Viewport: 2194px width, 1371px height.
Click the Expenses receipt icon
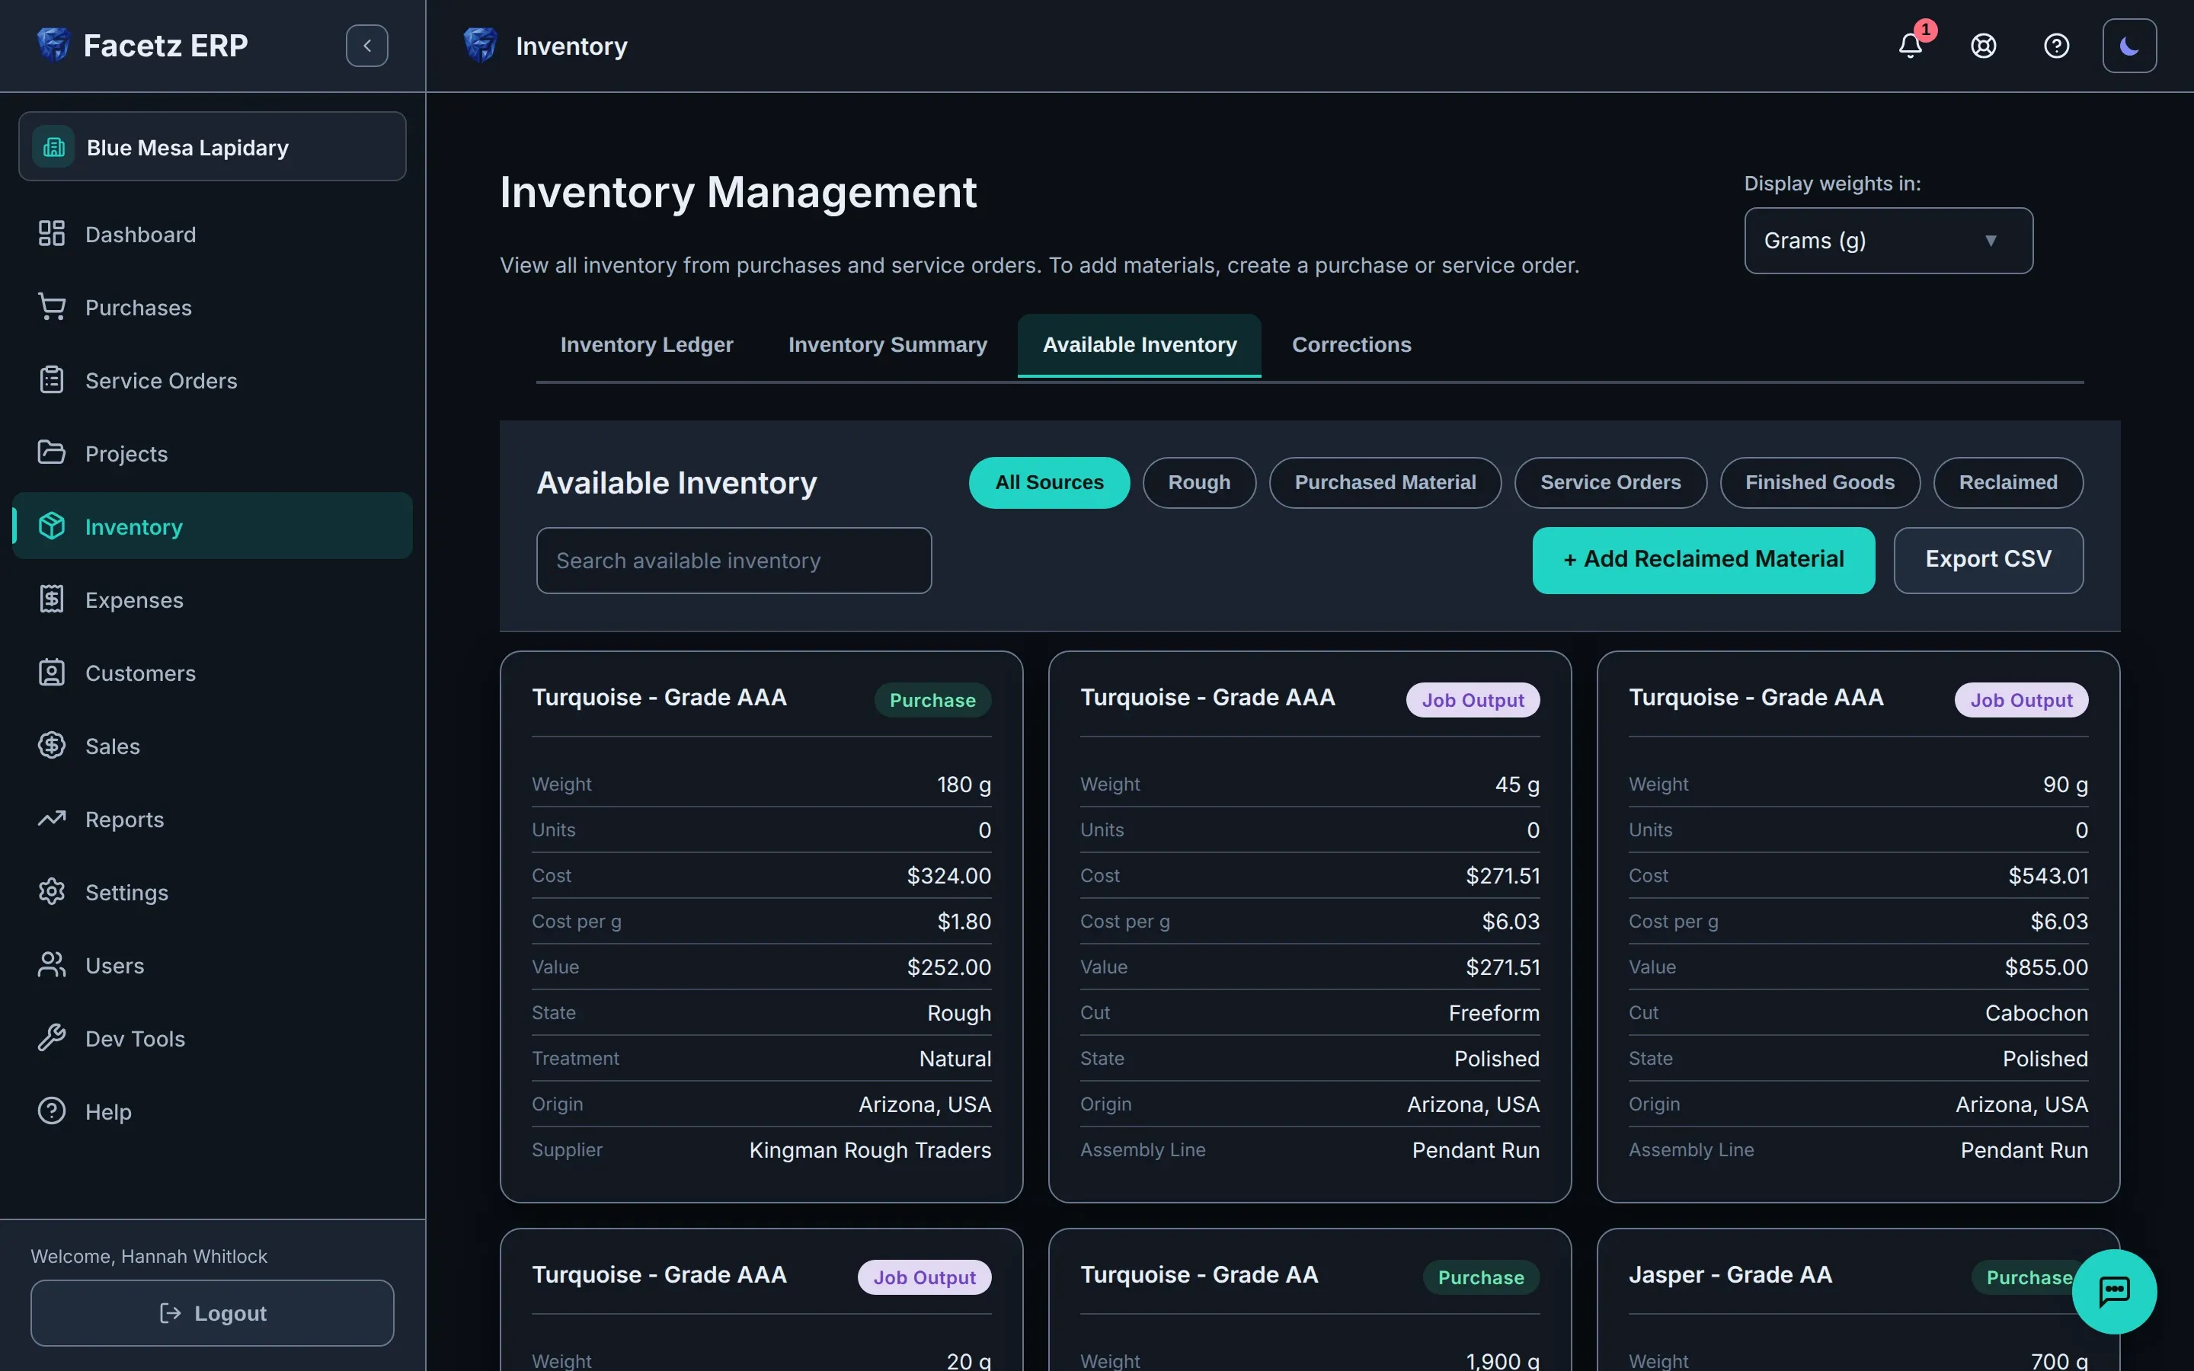(x=52, y=599)
